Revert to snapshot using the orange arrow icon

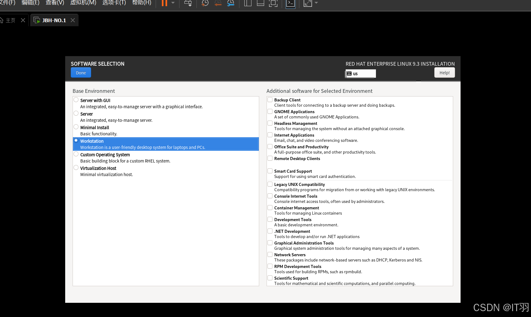pos(218,3)
